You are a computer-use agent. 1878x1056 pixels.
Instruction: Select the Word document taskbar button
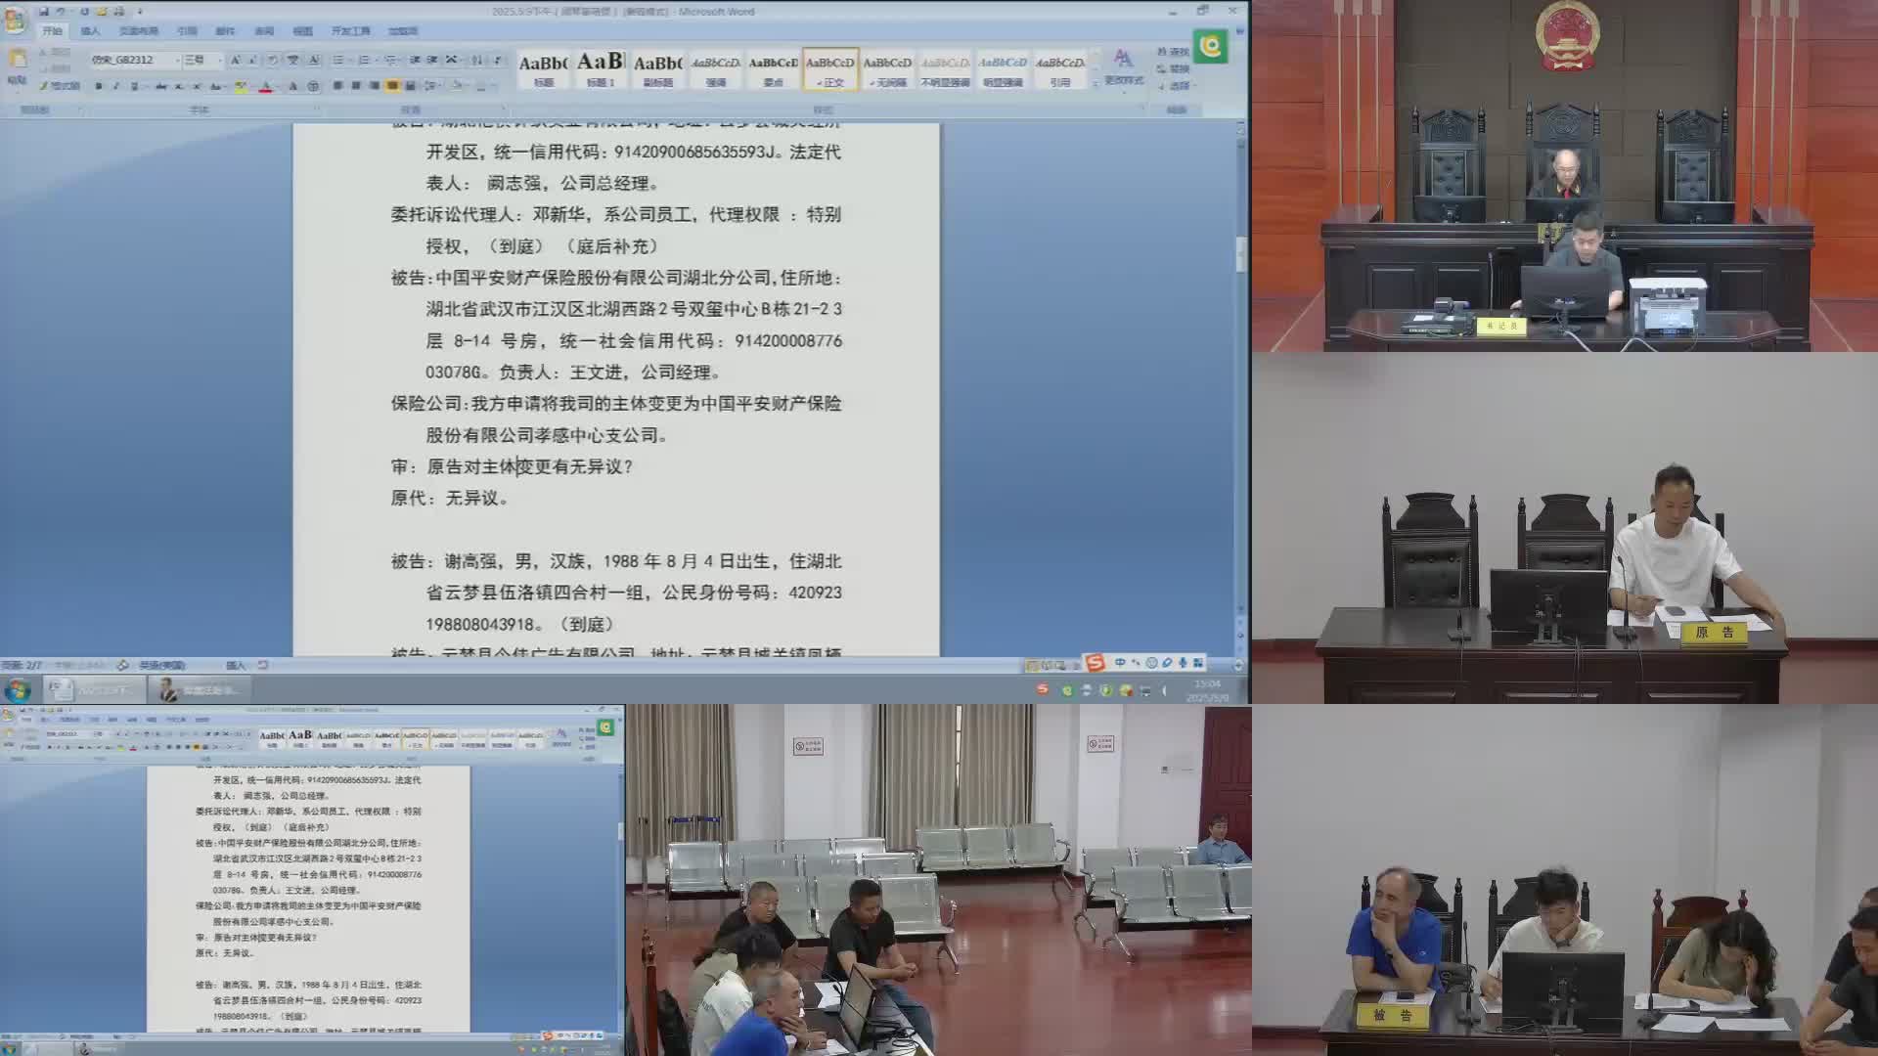94,690
